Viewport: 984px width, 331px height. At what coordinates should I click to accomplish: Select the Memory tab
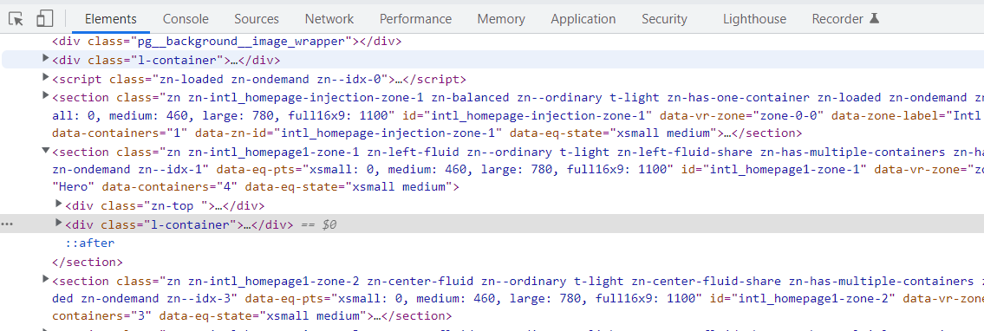tap(501, 19)
